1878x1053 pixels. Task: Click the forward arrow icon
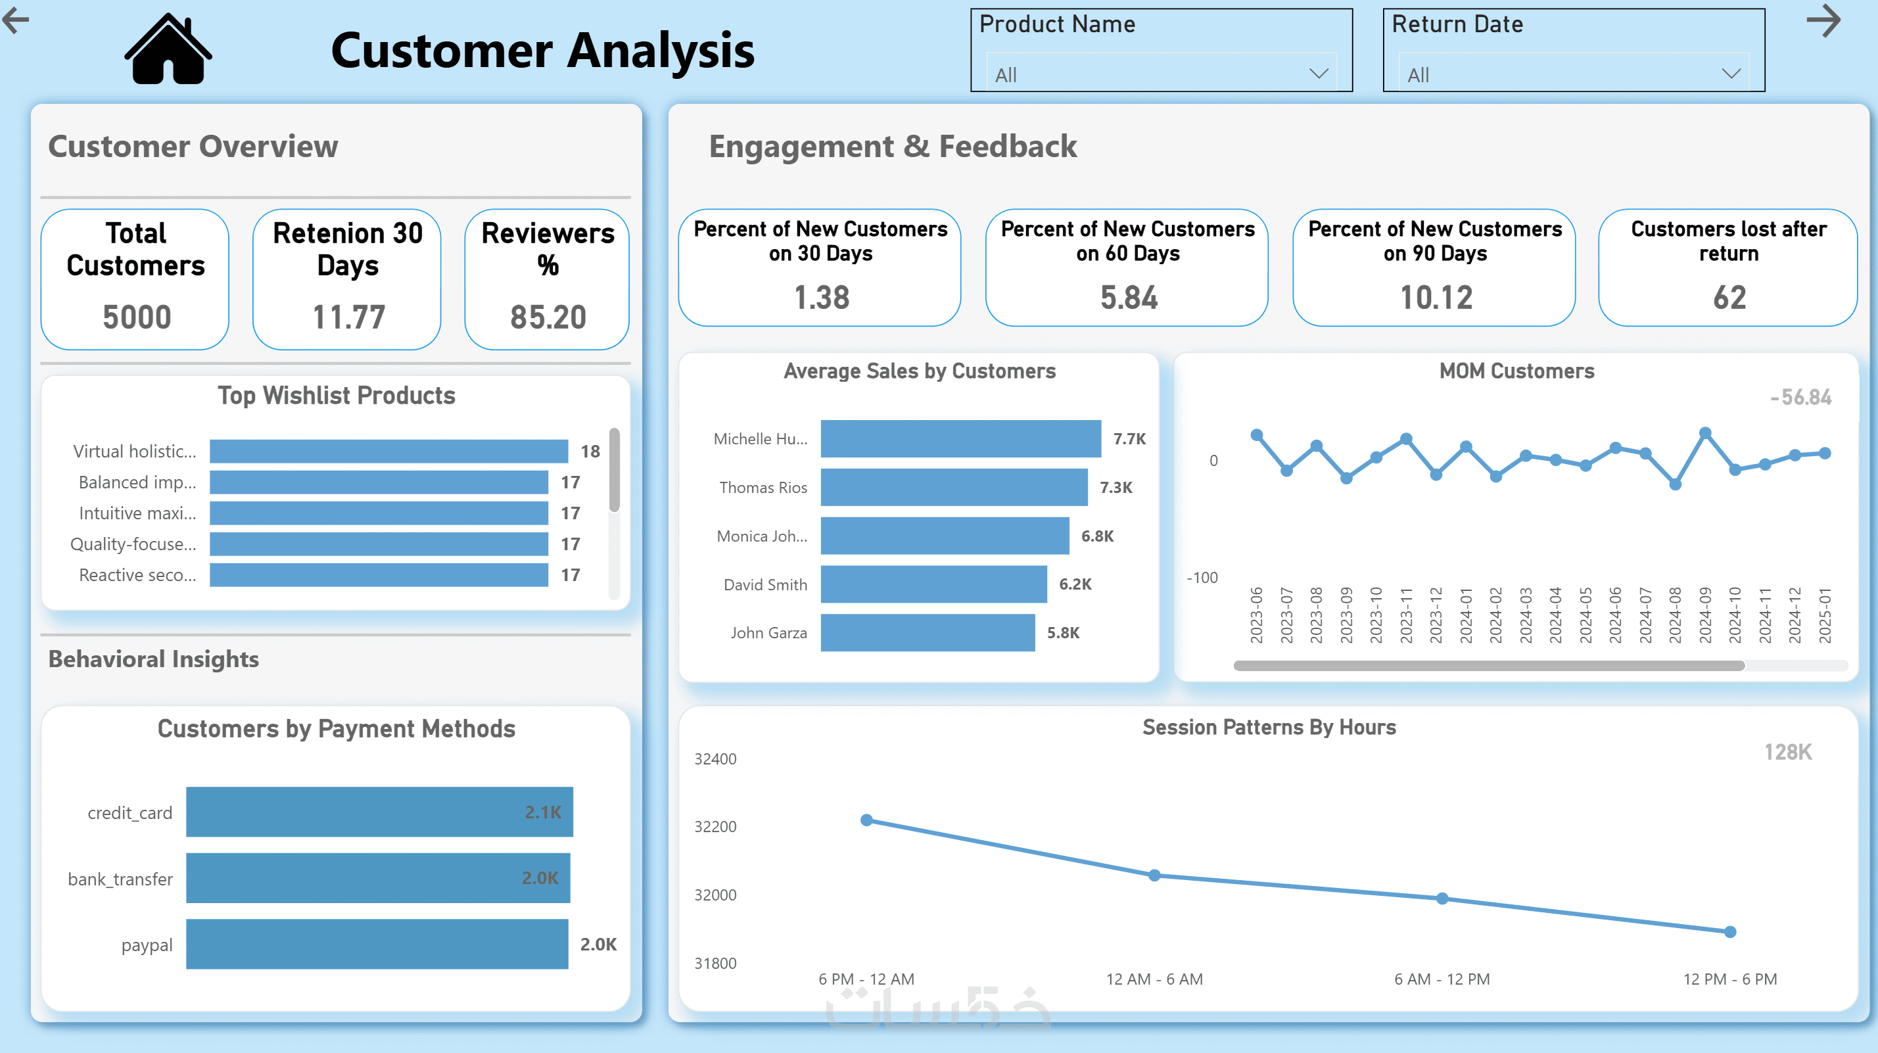pos(1823,20)
